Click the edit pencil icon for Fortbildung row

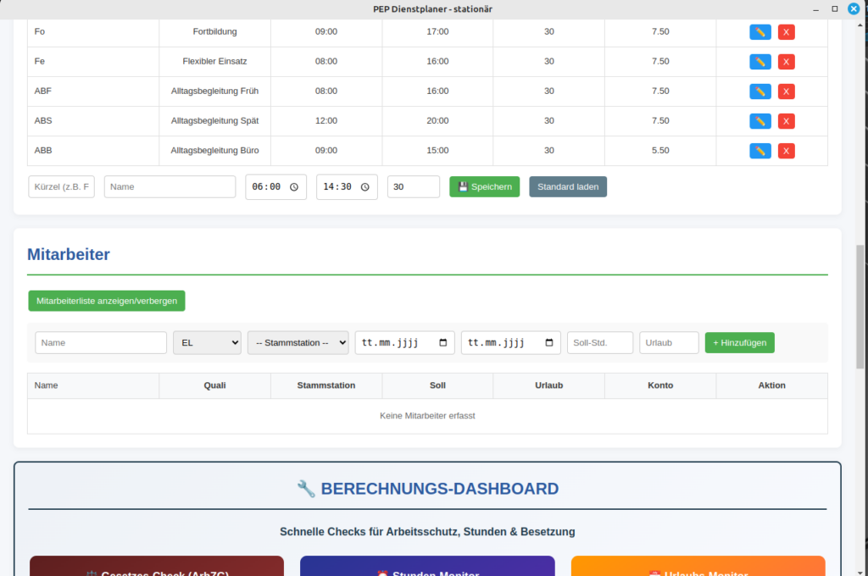(x=759, y=32)
